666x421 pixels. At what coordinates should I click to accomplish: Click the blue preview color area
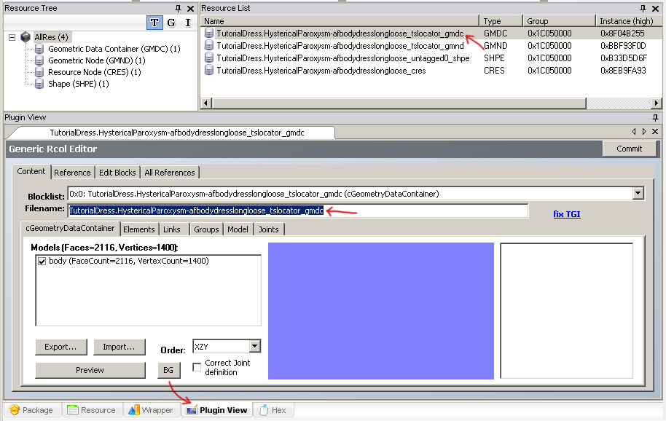coord(380,311)
